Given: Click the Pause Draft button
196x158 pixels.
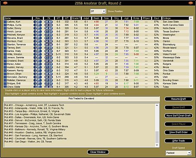Looking at the screenshot, I should click(178, 107).
